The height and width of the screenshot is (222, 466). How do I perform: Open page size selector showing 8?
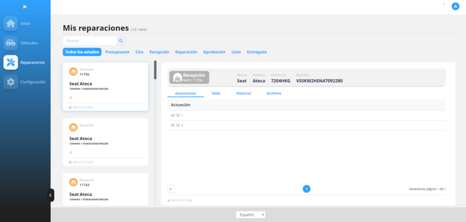pos(171,189)
